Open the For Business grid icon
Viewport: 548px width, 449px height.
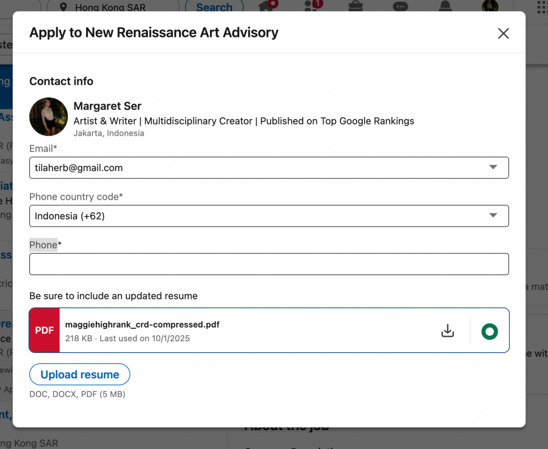542,7
